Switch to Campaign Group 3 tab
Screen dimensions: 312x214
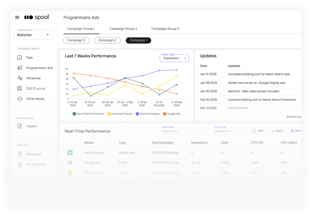[x=165, y=29]
